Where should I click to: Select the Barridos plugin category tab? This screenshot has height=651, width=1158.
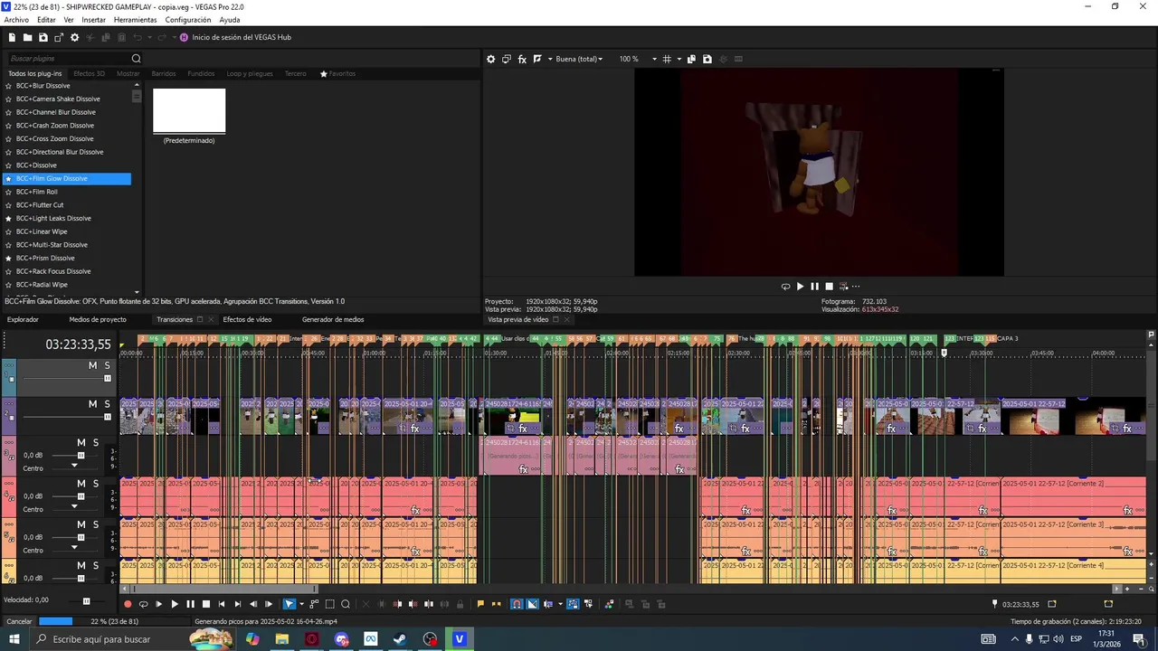[164, 73]
